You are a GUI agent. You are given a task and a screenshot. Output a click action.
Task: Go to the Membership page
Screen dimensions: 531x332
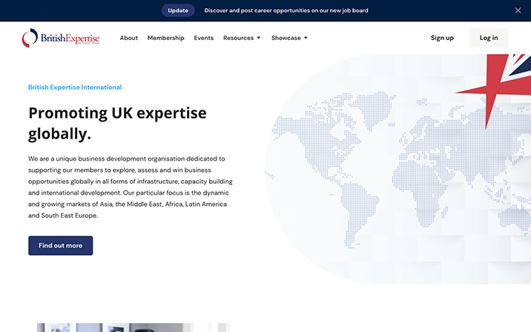coord(165,38)
